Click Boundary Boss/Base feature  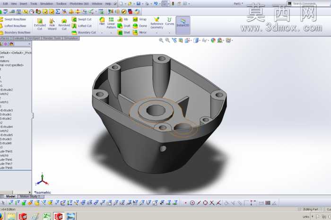point(15,32)
